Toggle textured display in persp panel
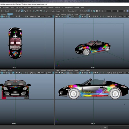The image size is (129, 129). [x=87, y=16]
